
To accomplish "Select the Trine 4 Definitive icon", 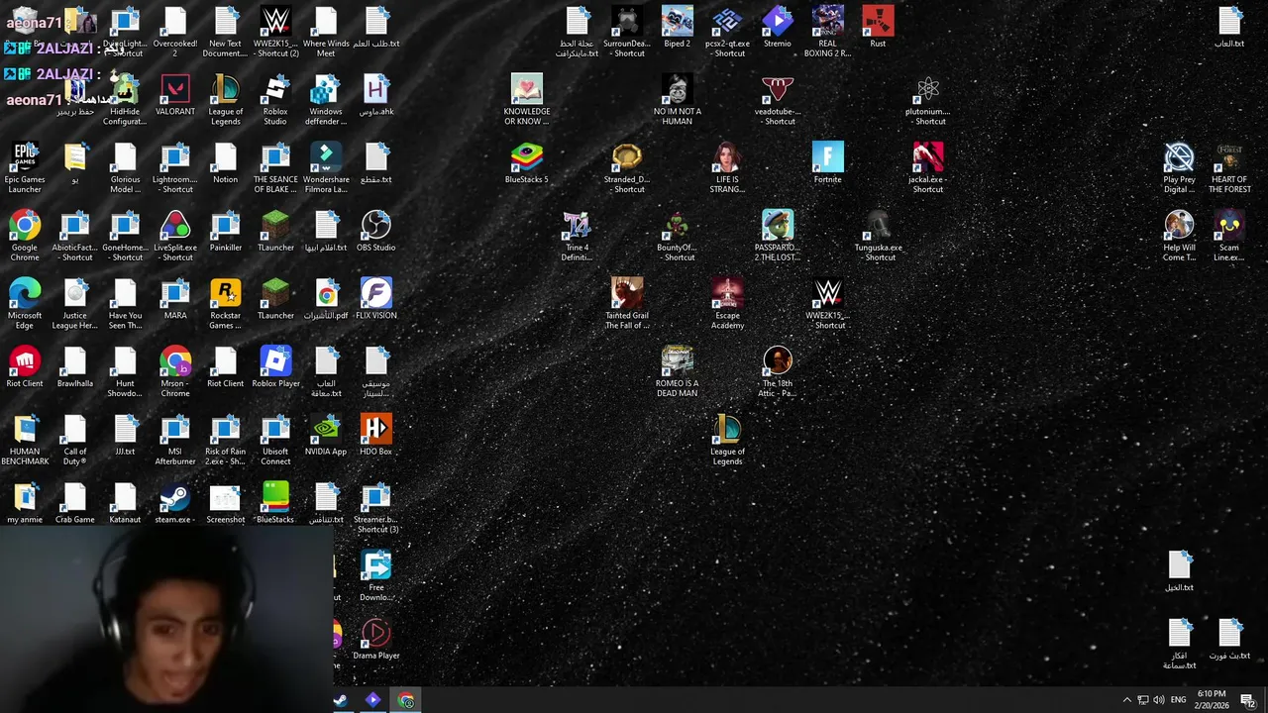I will pos(577,235).
